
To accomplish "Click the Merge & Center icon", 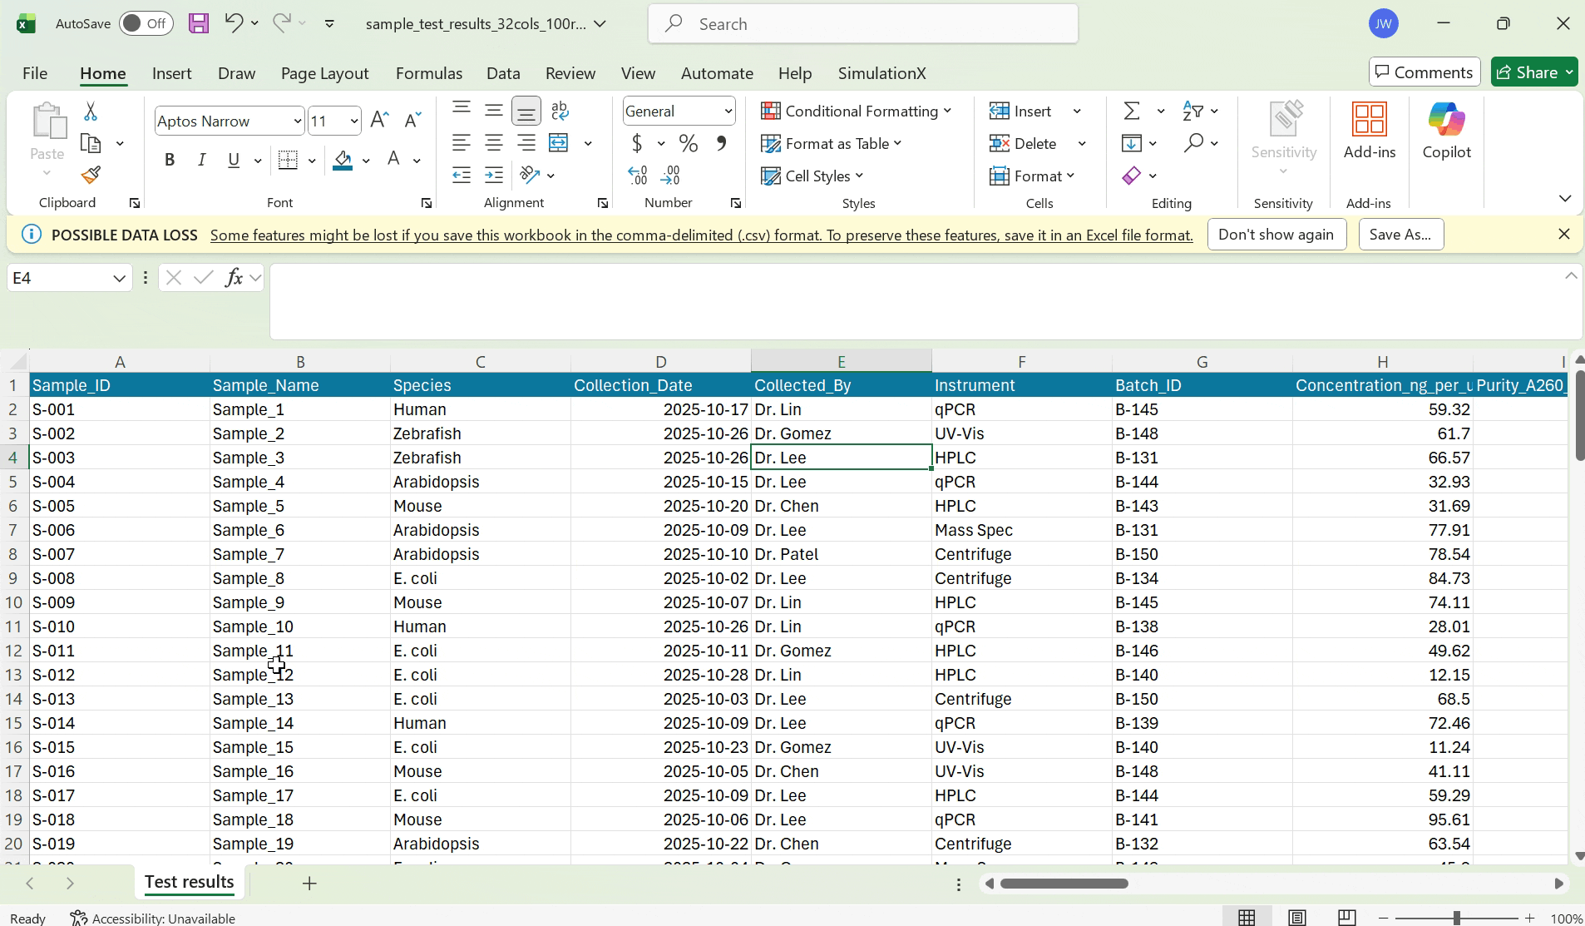I will tap(559, 143).
